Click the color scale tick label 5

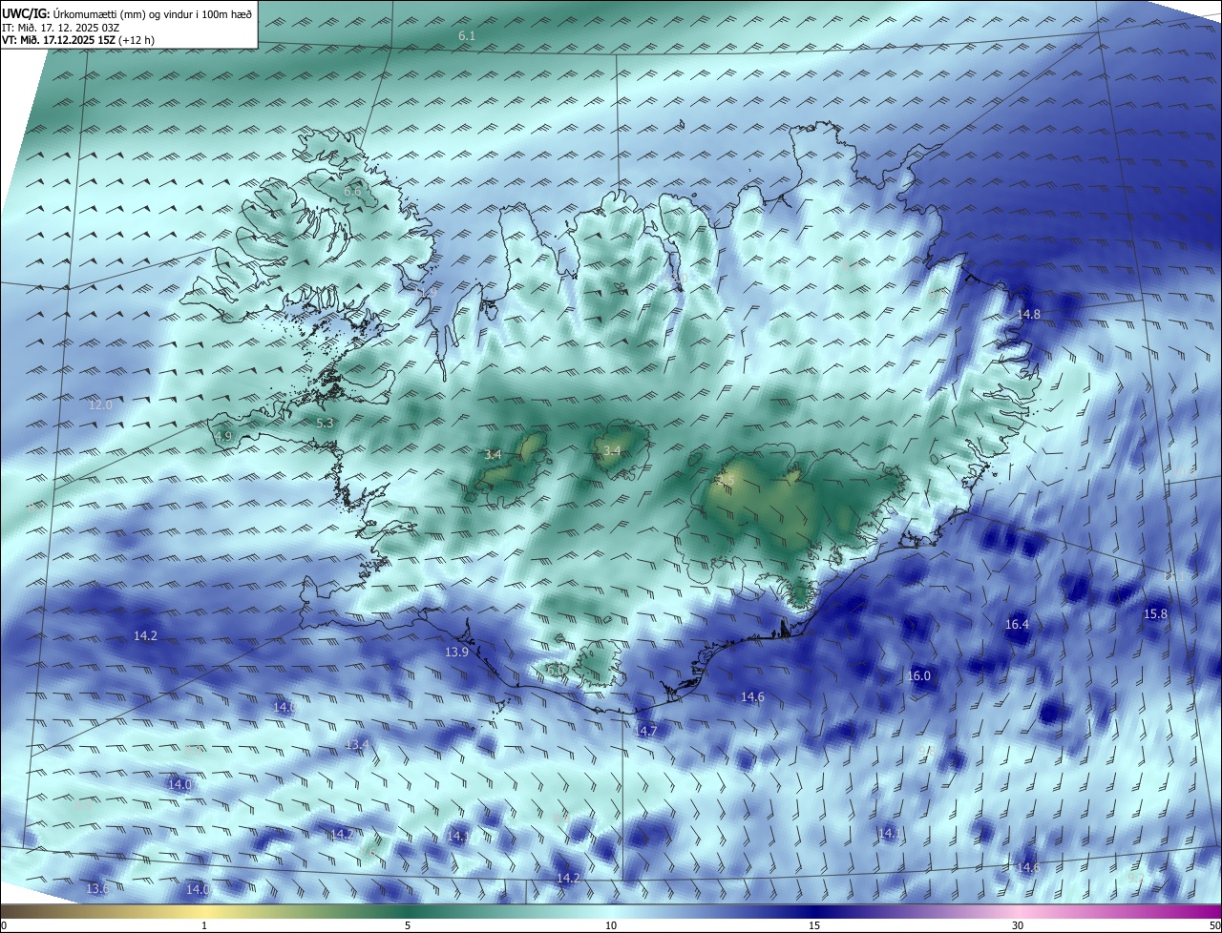[408, 925]
